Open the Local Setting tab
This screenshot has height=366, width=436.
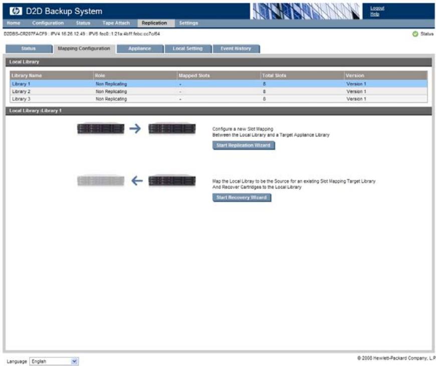[x=188, y=49]
